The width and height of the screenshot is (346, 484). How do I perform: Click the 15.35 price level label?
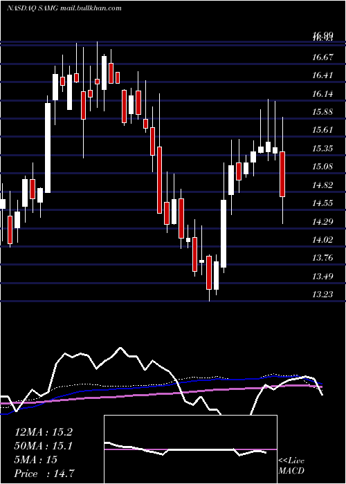tap(322, 149)
